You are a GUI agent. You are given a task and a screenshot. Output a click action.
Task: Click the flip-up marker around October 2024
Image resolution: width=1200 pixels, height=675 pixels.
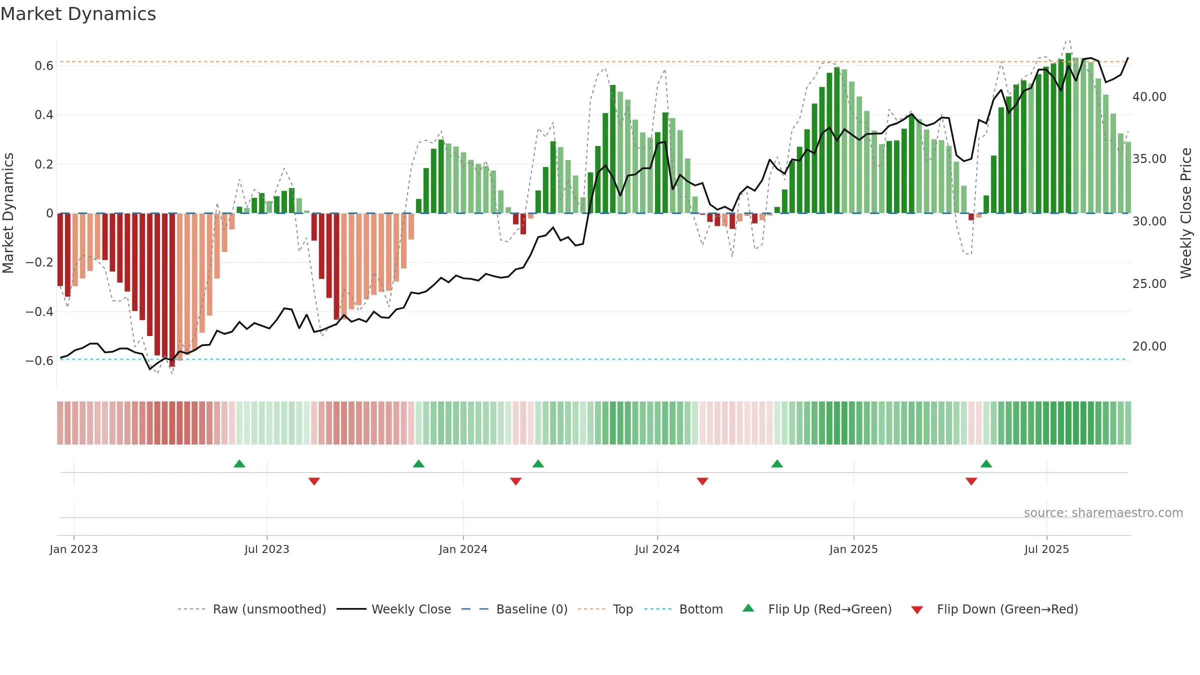click(x=777, y=463)
